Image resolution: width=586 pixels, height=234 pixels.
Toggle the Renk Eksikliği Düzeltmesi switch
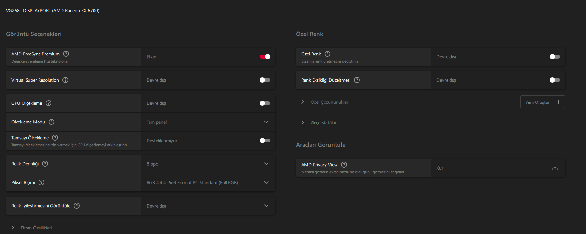click(x=555, y=80)
